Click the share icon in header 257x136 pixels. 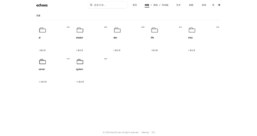(x=213, y=5)
